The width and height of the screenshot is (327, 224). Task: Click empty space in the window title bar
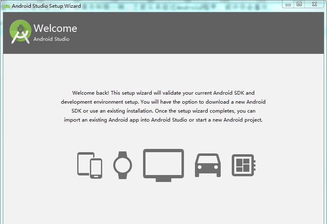(184, 6)
